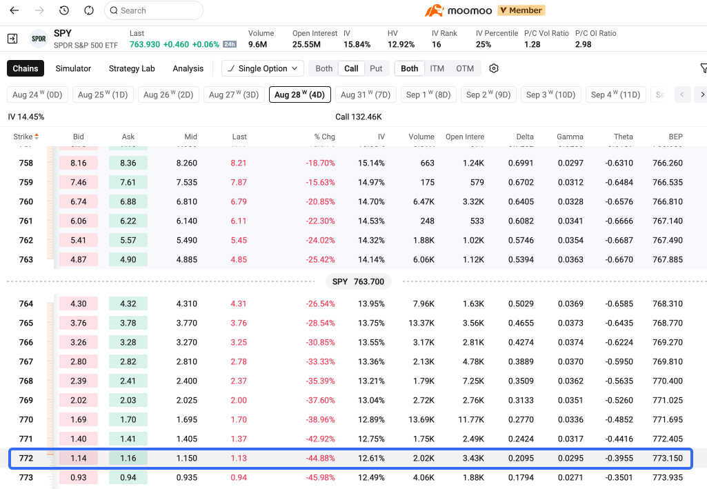Click the Volume column header
707x489 pixels.
point(421,137)
